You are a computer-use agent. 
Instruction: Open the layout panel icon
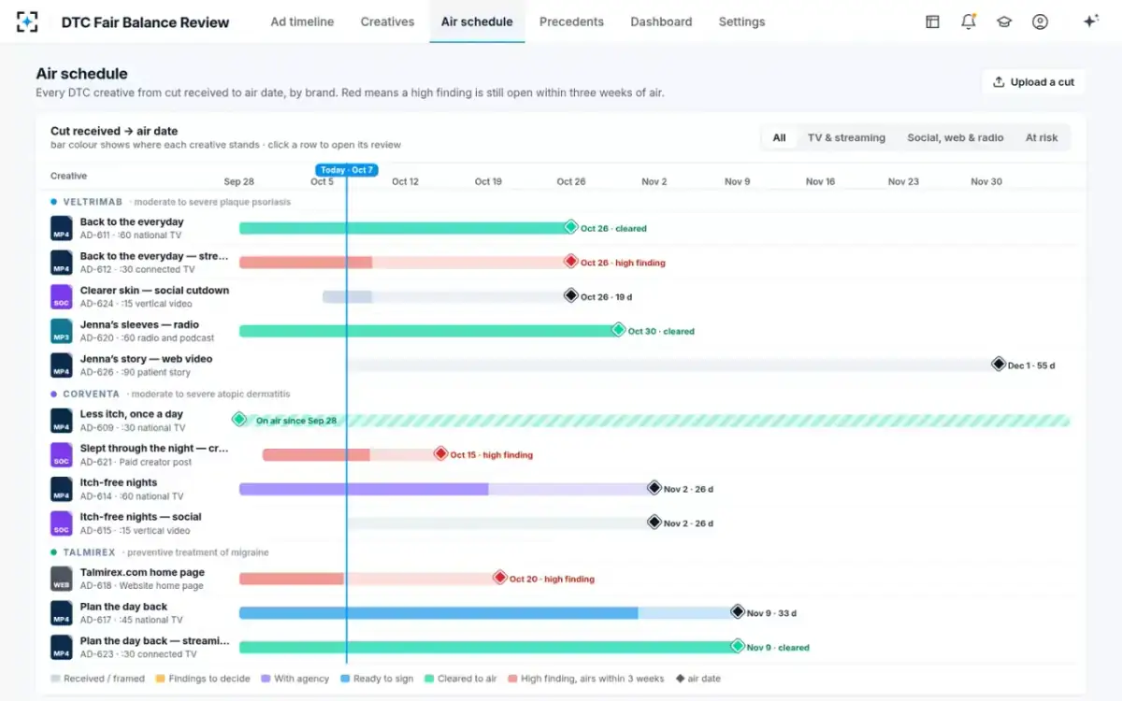[x=932, y=21]
